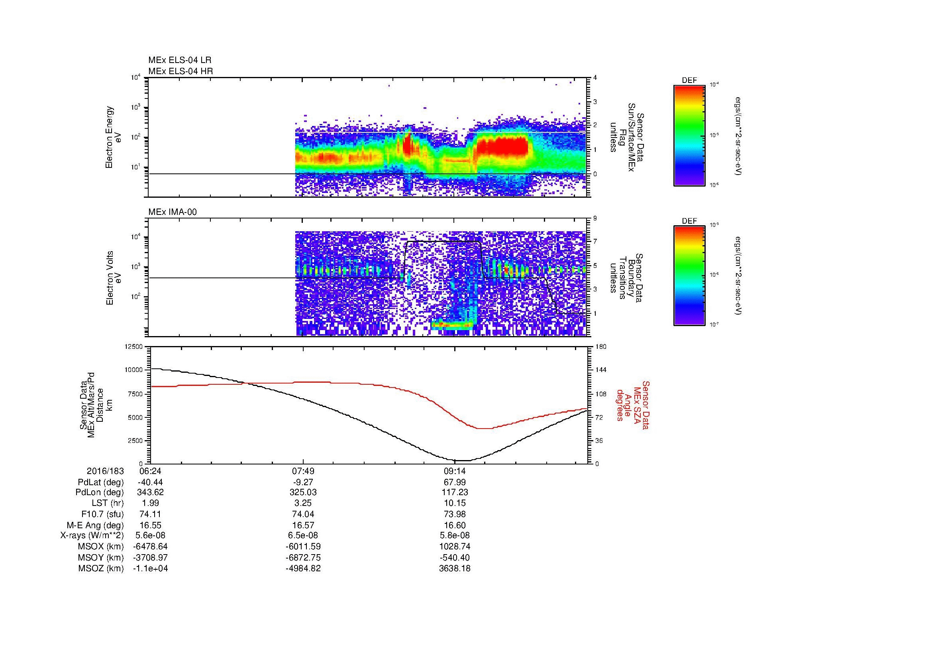Click the 'Electron Energy eV' axis label
The height and width of the screenshot is (659, 932).
tap(113, 137)
